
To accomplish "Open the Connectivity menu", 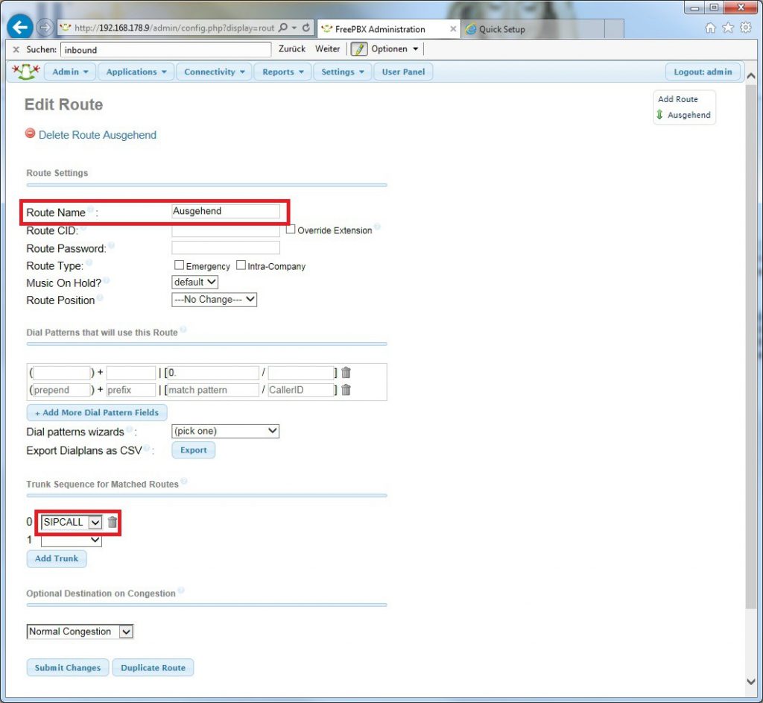I will coord(214,72).
